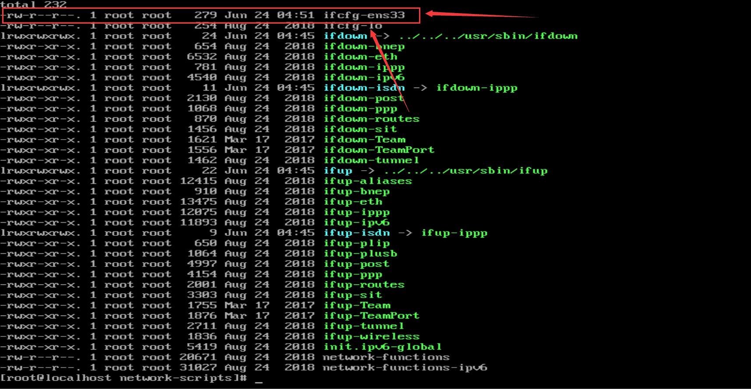
Task: Click the cursor after the shell prompt
Action: click(259, 380)
